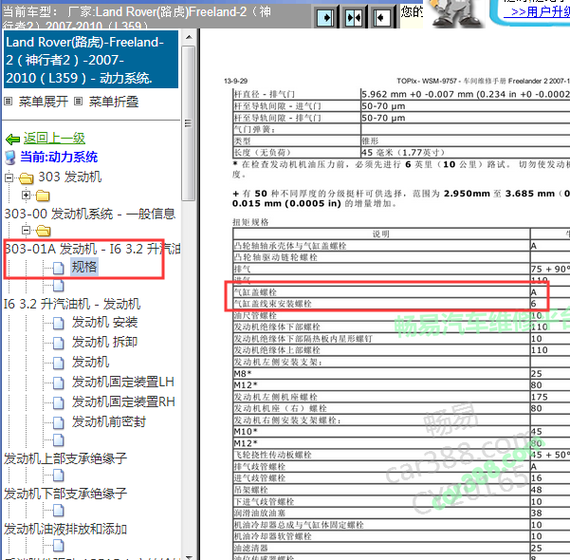Viewport: 570px width, 560px height.
Task: Click the folder icon above 303-00 发动机系统
Action: tap(43, 196)
